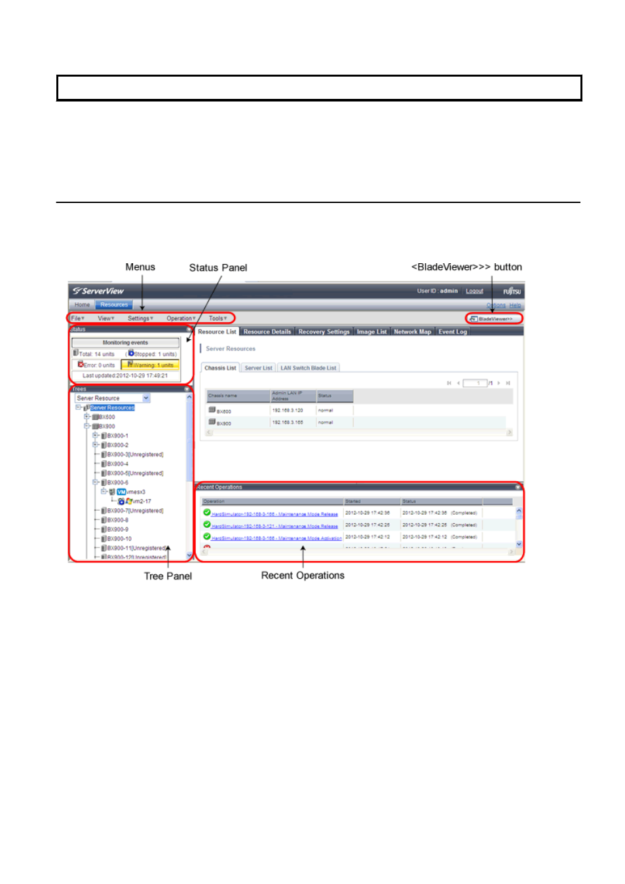Click the BX600 chassis icon in tree

point(95,417)
